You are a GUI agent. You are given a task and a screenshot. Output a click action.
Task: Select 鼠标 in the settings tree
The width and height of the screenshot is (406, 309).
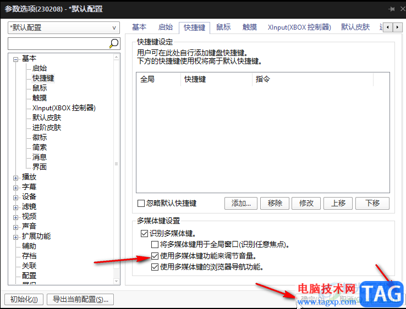click(x=40, y=88)
